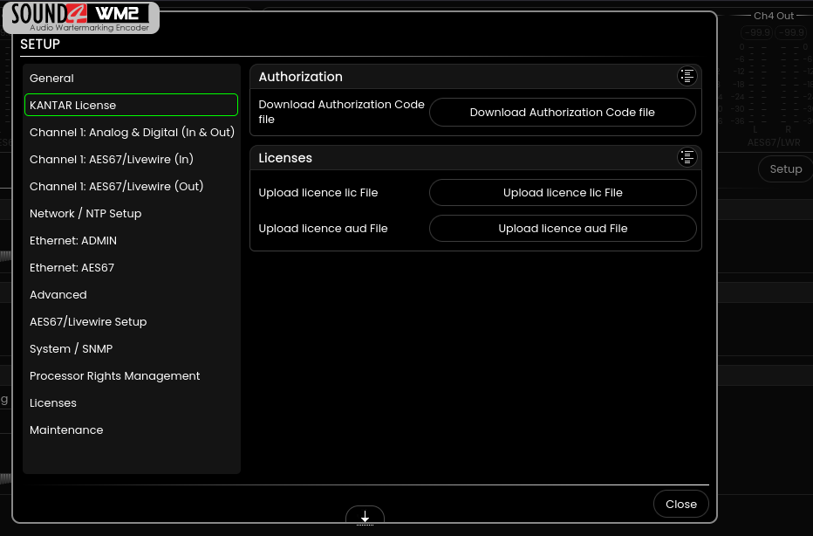Click the Licenses section menu icon

[687, 157]
